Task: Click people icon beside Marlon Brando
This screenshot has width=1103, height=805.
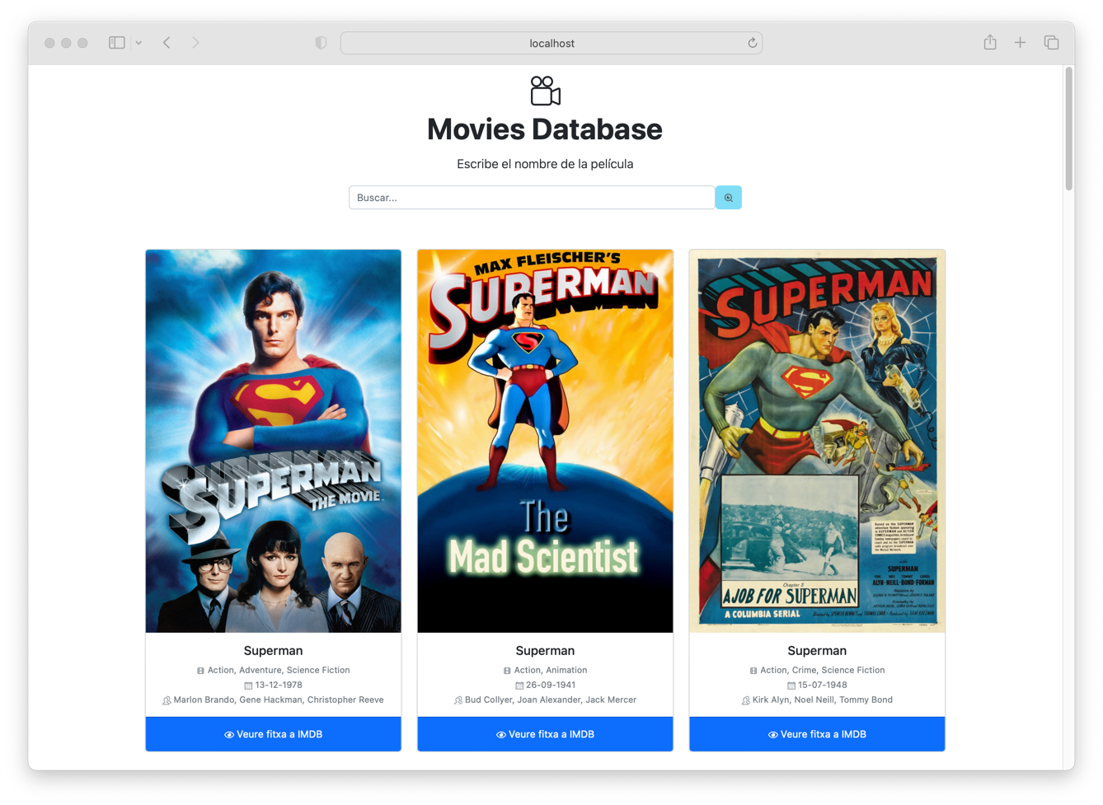Action: pos(167,700)
